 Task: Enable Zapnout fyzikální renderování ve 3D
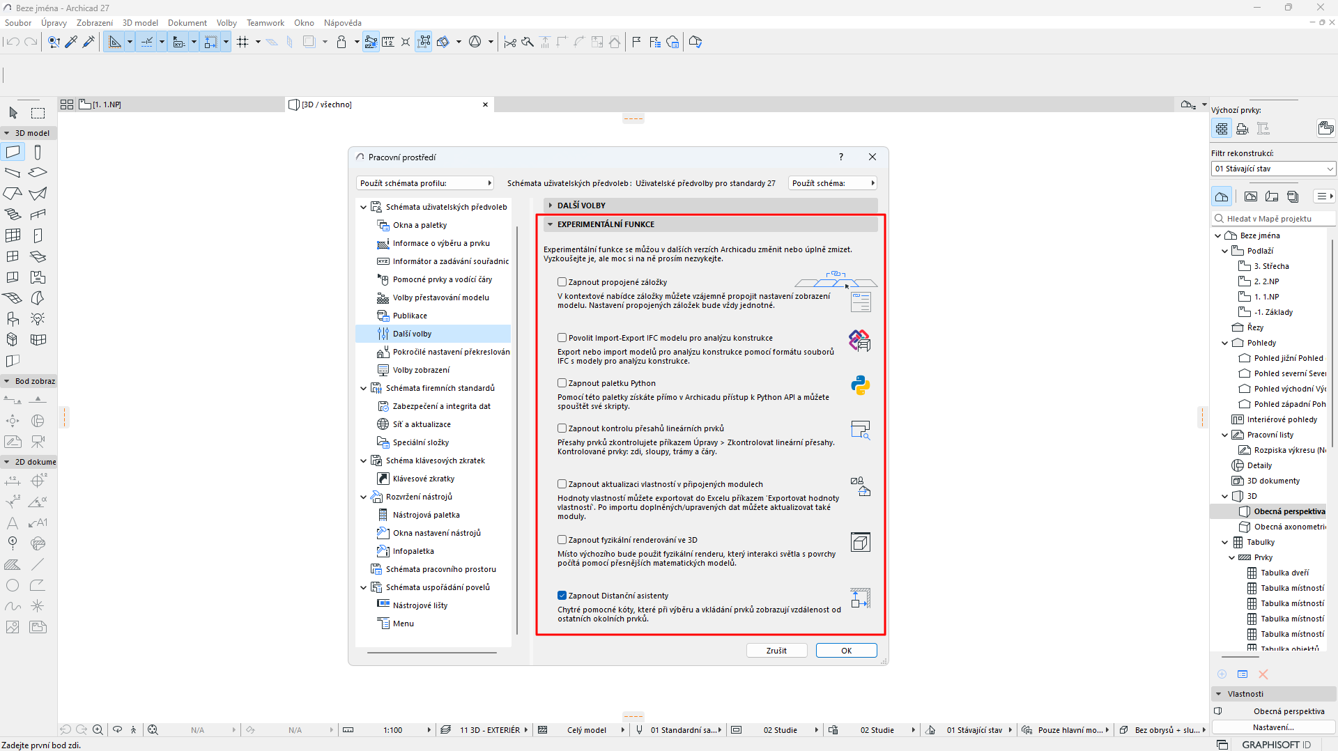562,540
